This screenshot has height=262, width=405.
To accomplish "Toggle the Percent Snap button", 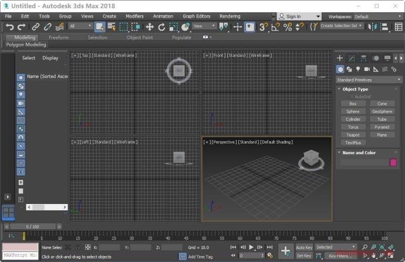I will (x=288, y=27).
